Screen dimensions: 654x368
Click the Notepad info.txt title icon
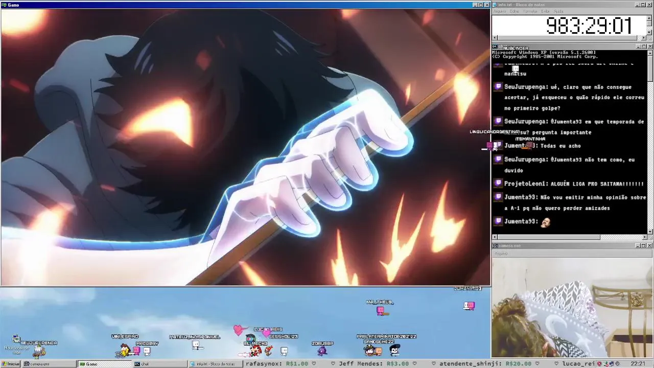pyautogui.click(x=495, y=5)
